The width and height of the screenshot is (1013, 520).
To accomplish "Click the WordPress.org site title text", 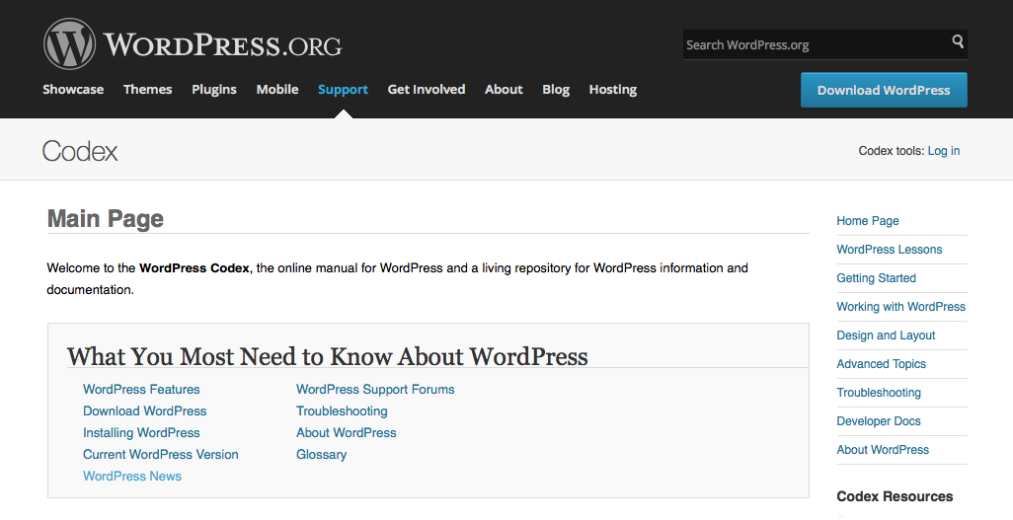I will click(223, 44).
